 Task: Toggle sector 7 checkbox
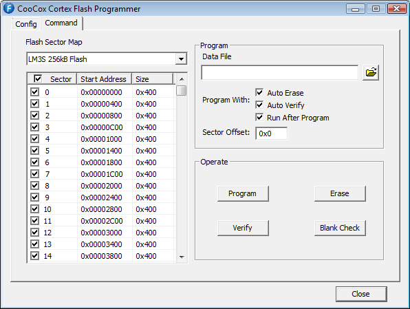[34, 173]
